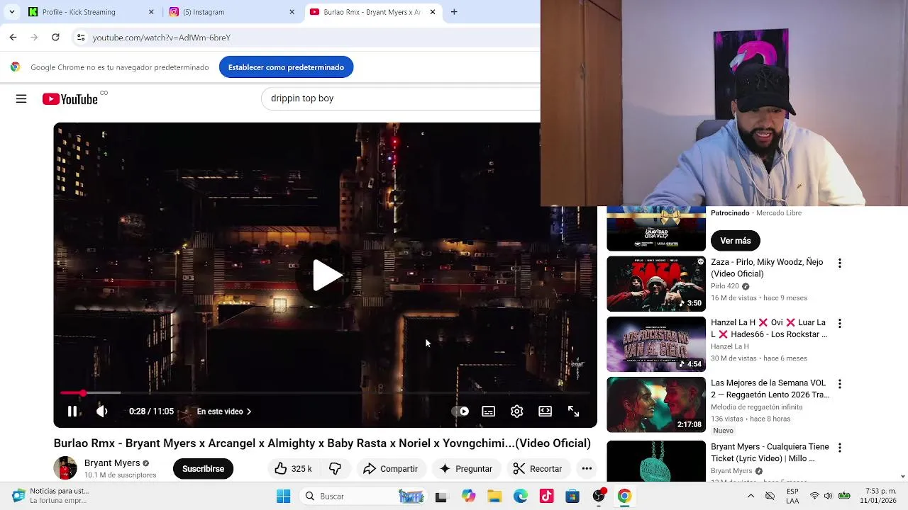
Task: Open options menu for the Zaza video
Action: 840,263
